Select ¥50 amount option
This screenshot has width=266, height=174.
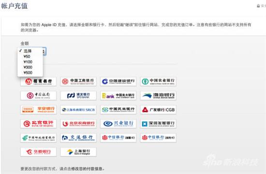coord(30,56)
